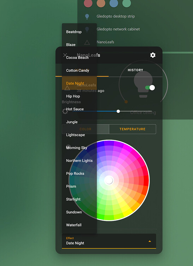This screenshot has width=193, height=266.
Task: Click the Effect field showing Date Night
Action: (x=109, y=241)
